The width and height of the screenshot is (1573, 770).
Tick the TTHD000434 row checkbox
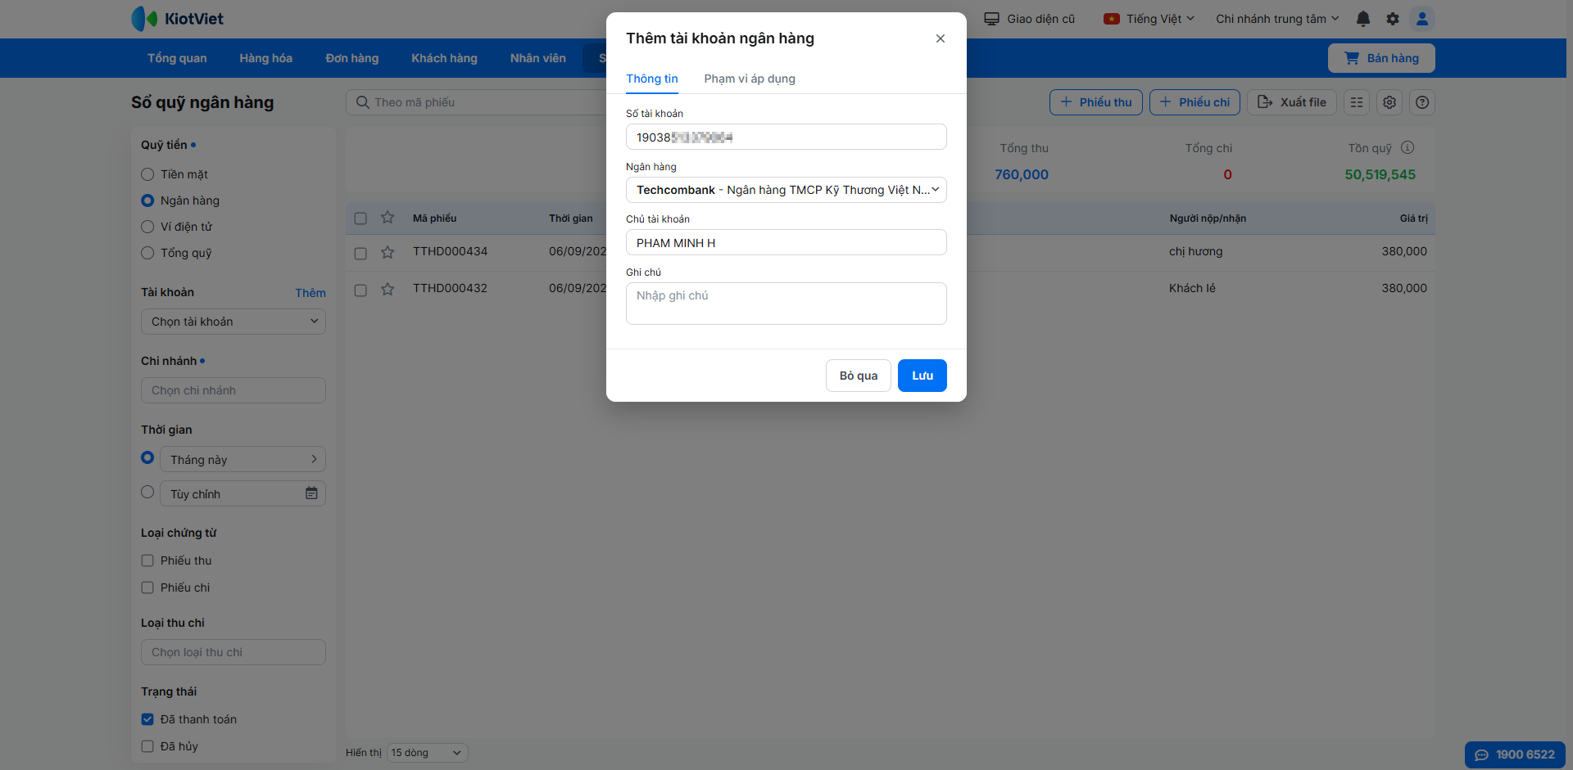pyautogui.click(x=360, y=254)
